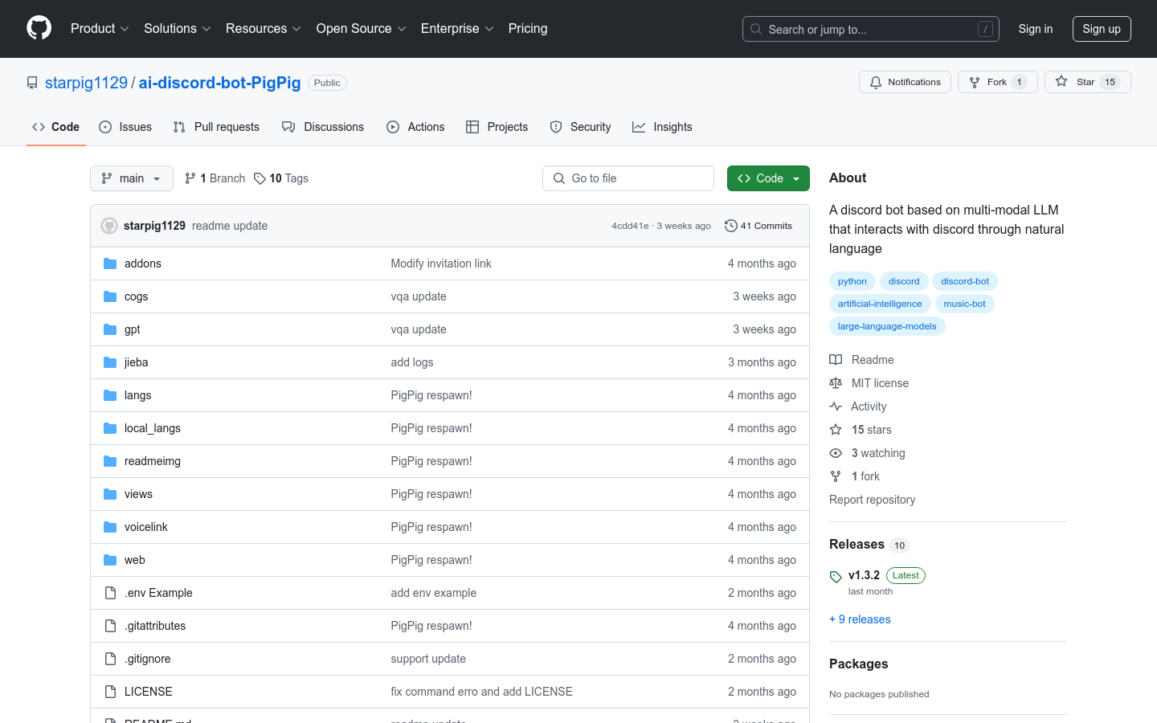1157x723 pixels.
Task: Click the notifications bell icon
Action: 876,82
